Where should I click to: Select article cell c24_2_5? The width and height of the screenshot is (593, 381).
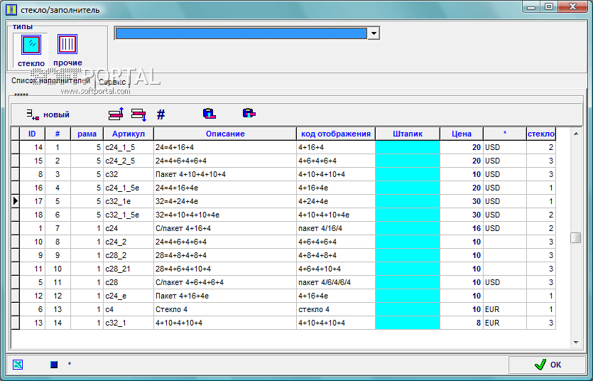[x=129, y=161]
